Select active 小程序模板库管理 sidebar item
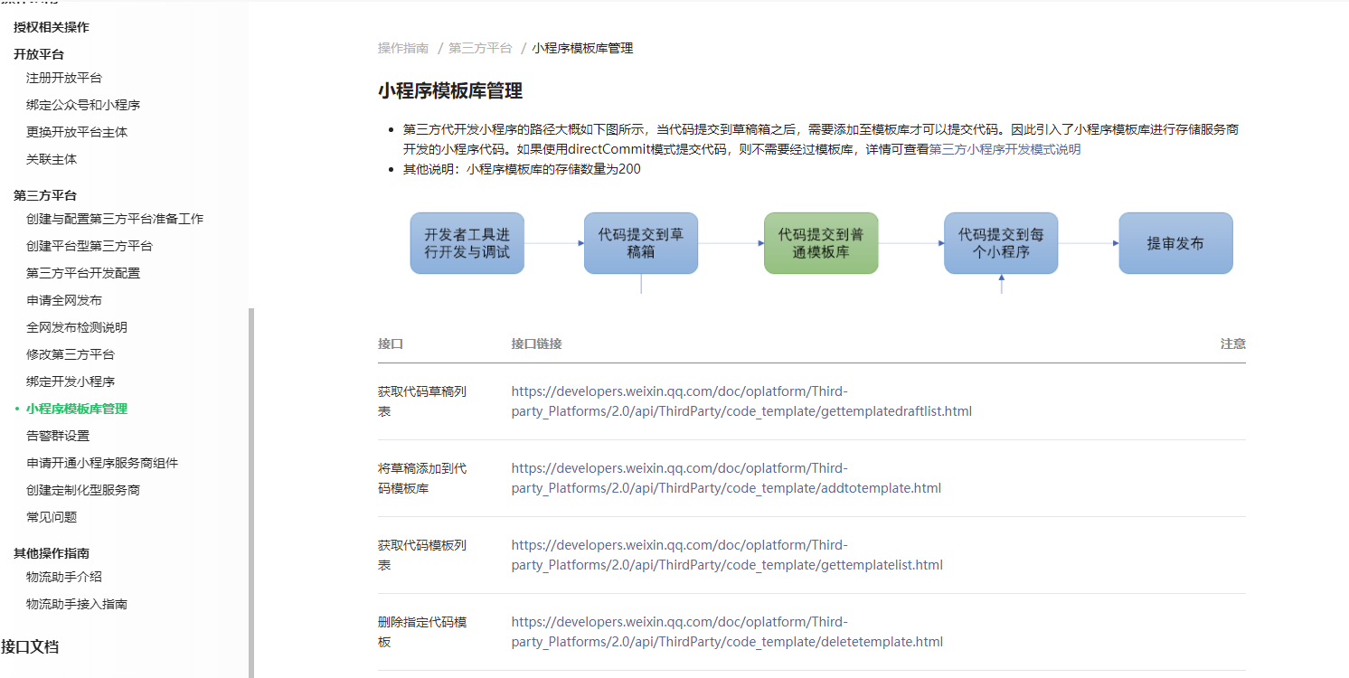 (x=77, y=409)
